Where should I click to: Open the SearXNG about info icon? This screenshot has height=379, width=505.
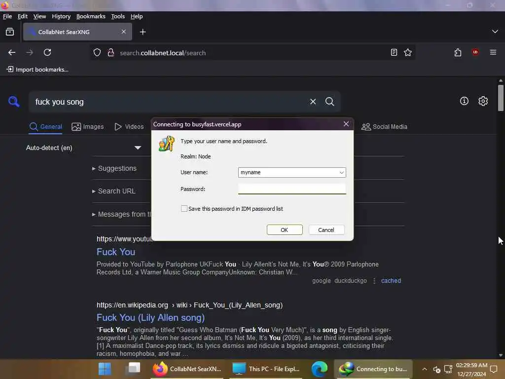tap(464, 101)
